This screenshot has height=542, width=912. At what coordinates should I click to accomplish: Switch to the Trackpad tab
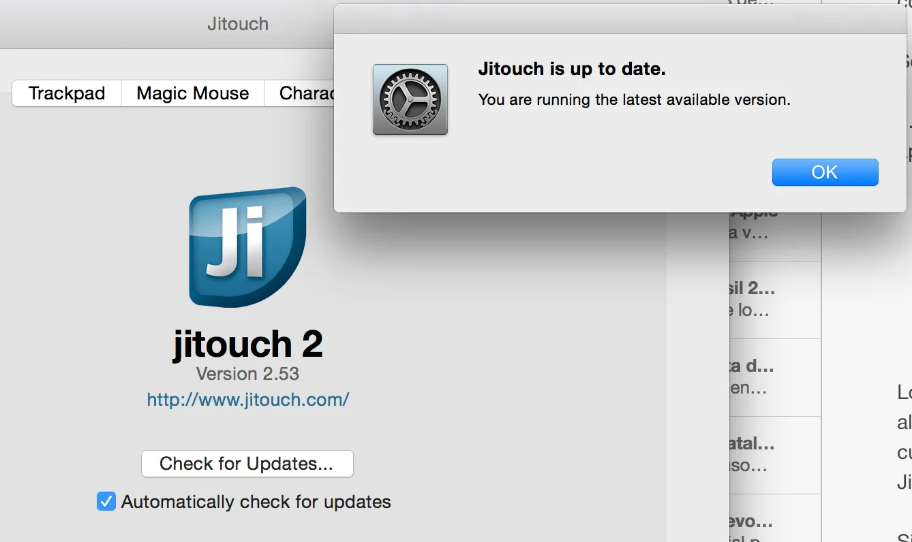(67, 93)
